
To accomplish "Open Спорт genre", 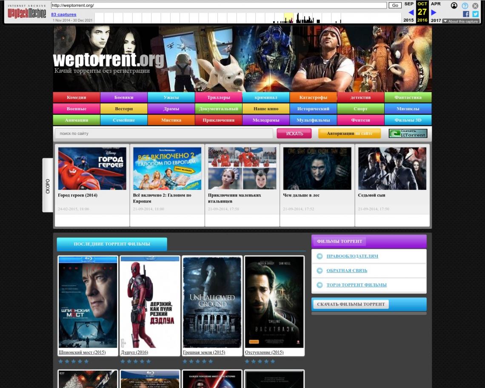I will tap(360, 108).
